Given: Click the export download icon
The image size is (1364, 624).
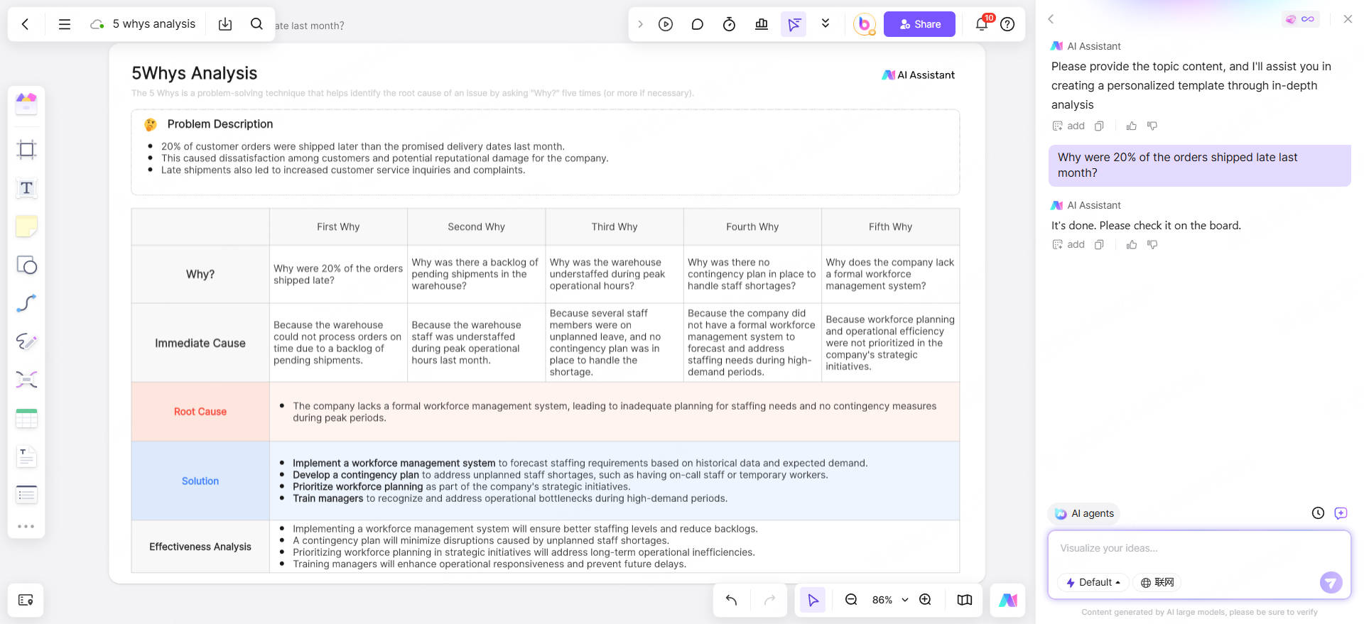Looking at the screenshot, I should [225, 24].
